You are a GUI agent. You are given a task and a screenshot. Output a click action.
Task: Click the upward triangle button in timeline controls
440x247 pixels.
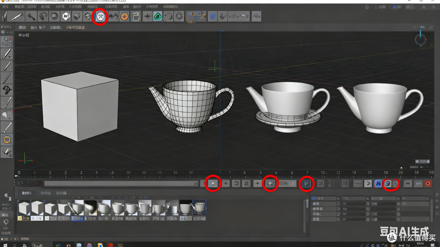pos(213,184)
